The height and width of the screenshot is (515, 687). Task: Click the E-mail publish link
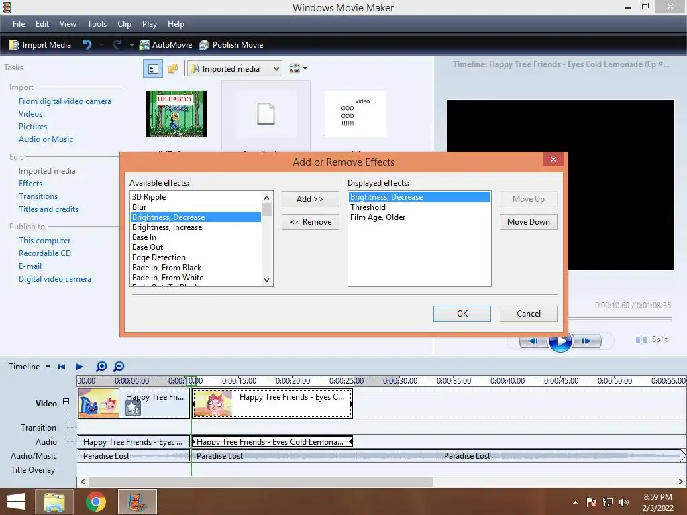(x=30, y=266)
